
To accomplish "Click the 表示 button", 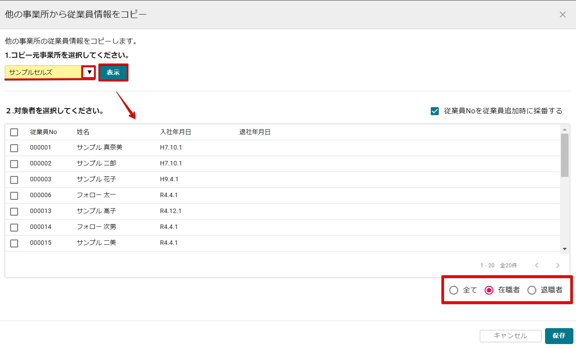I will click(113, 73).
